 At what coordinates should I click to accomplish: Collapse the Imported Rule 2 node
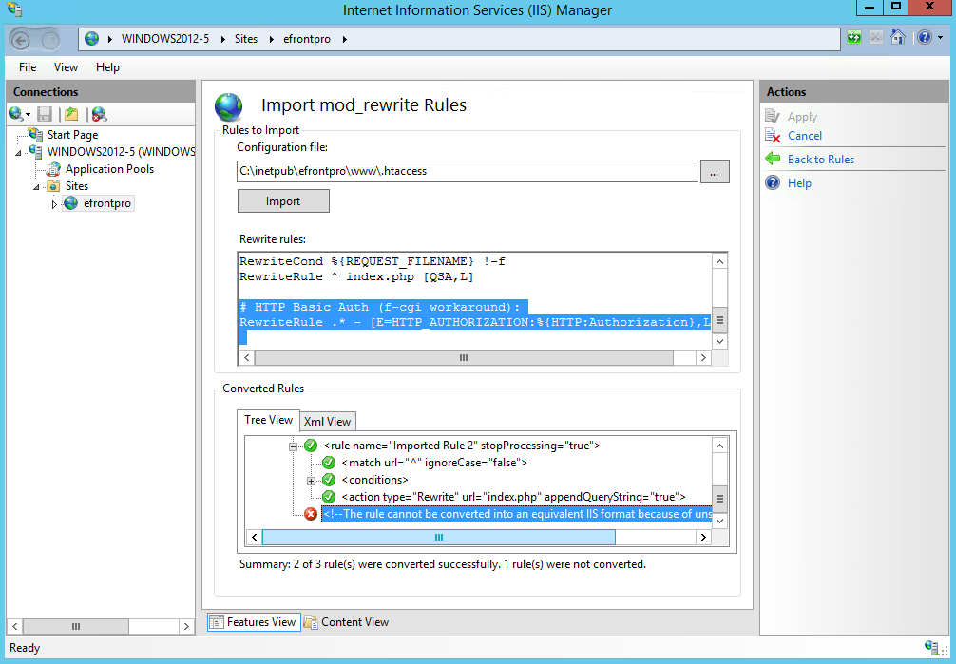pos(293,446)
